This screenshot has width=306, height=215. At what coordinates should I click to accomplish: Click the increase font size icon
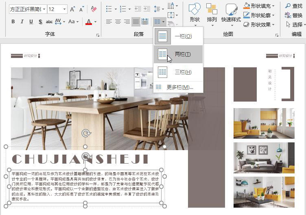pos(72,9)
